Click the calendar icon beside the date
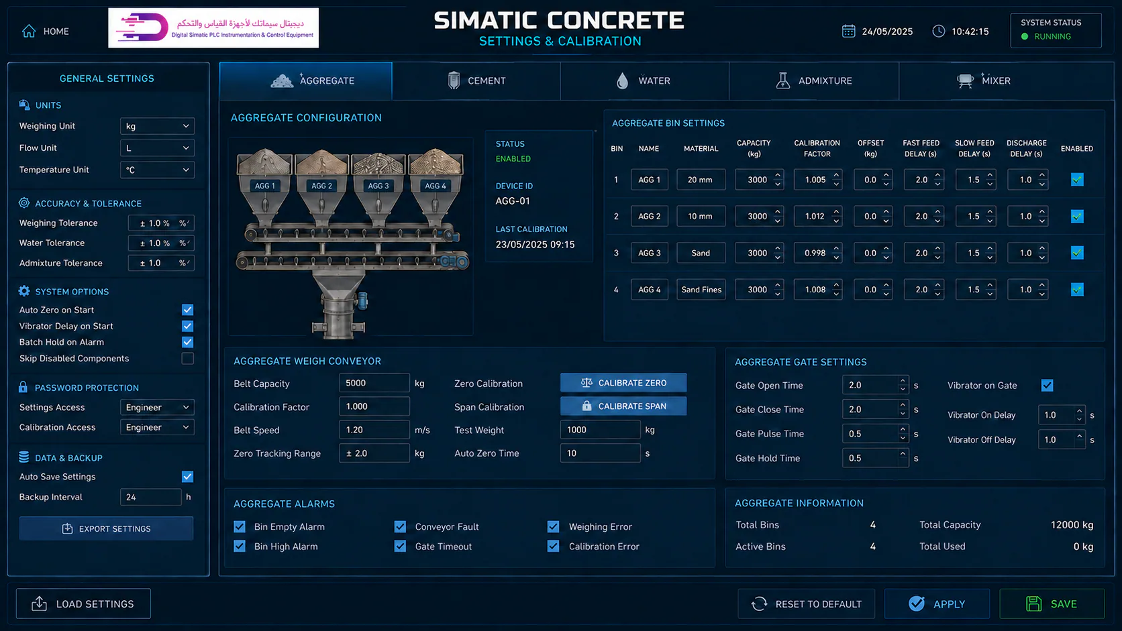The height and width of the screenshot is (631, 1122). click(848, 32)
